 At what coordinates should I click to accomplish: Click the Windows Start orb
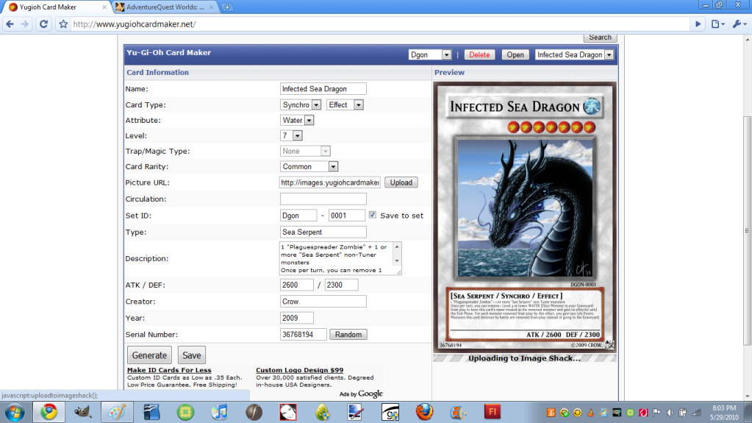click(14, 411)
